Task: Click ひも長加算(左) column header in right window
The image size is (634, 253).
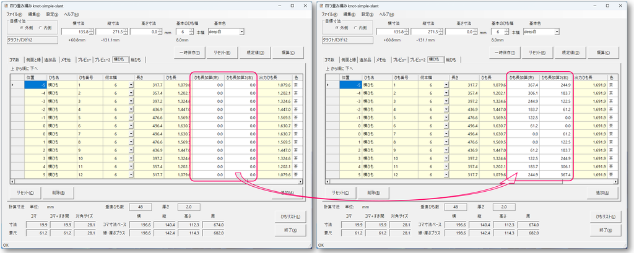Action: coord(523,77)
